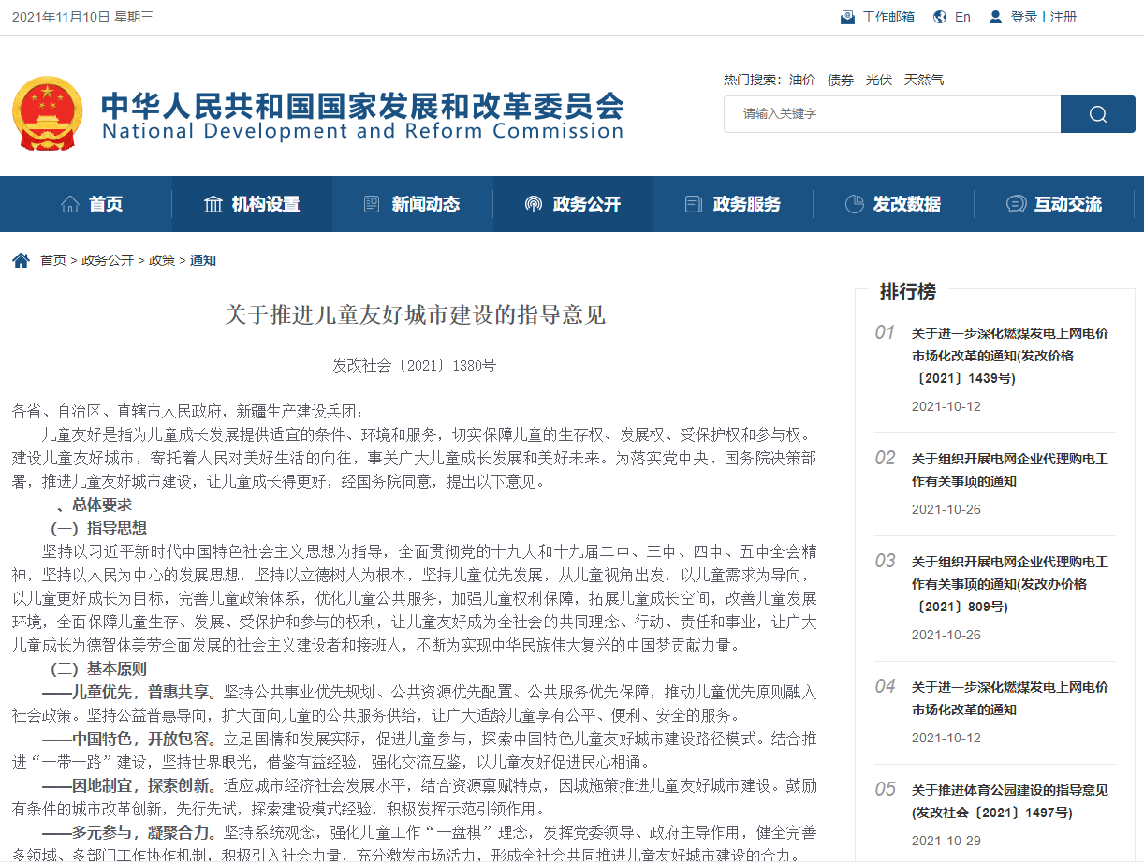
Task: Click the 注册 register link
Action: 1063,17
